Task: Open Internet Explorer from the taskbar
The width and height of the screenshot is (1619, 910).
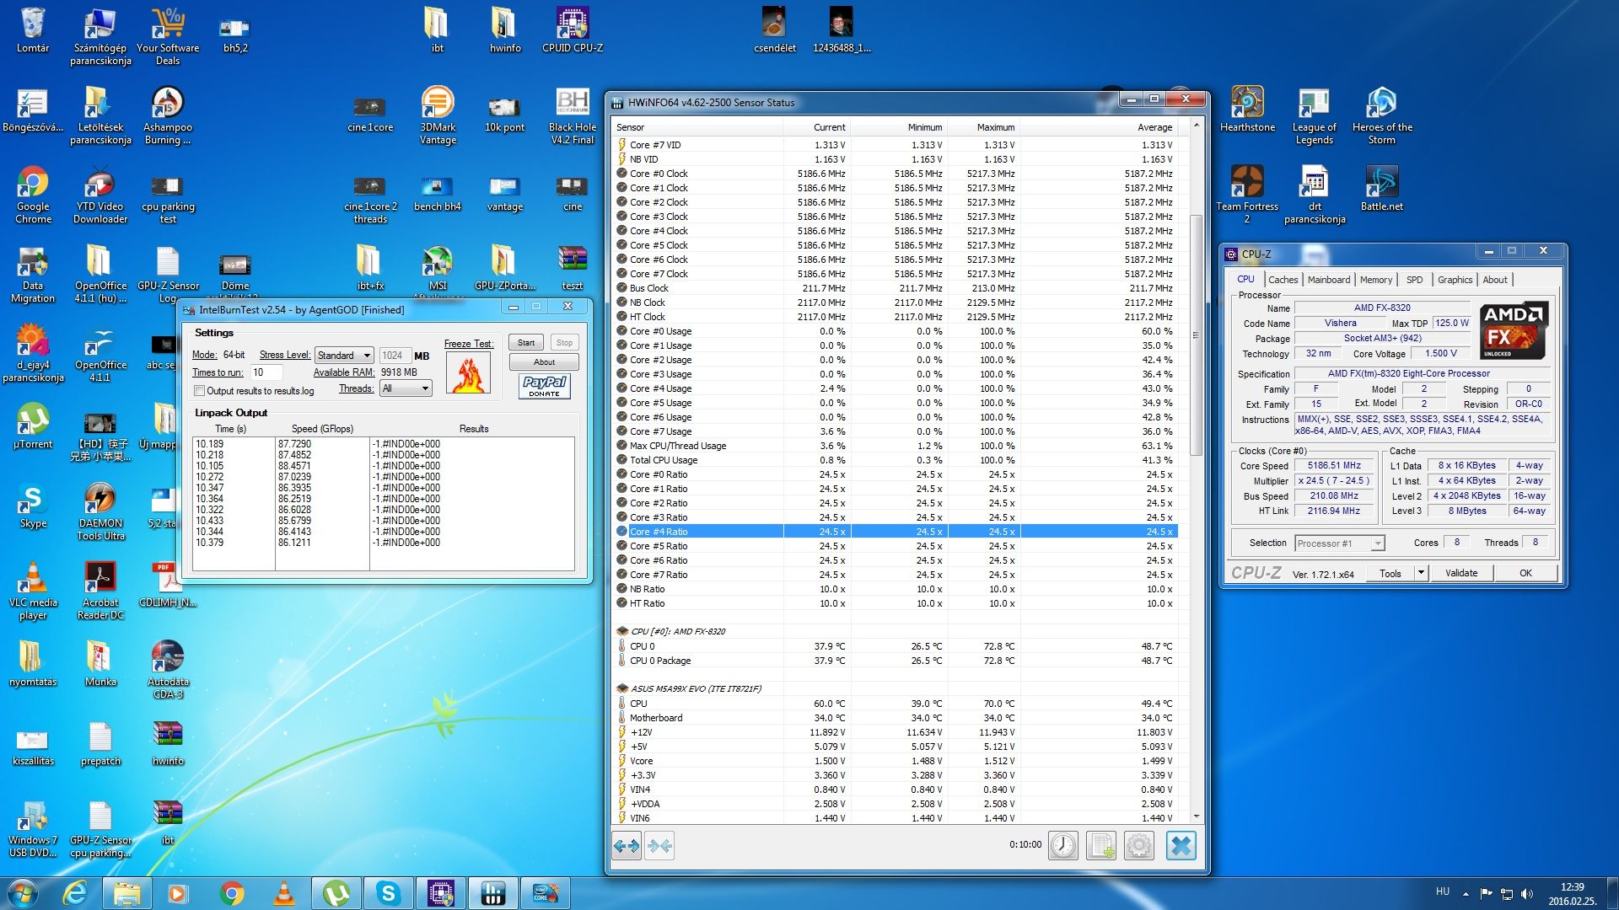Action: pos(75,893)
